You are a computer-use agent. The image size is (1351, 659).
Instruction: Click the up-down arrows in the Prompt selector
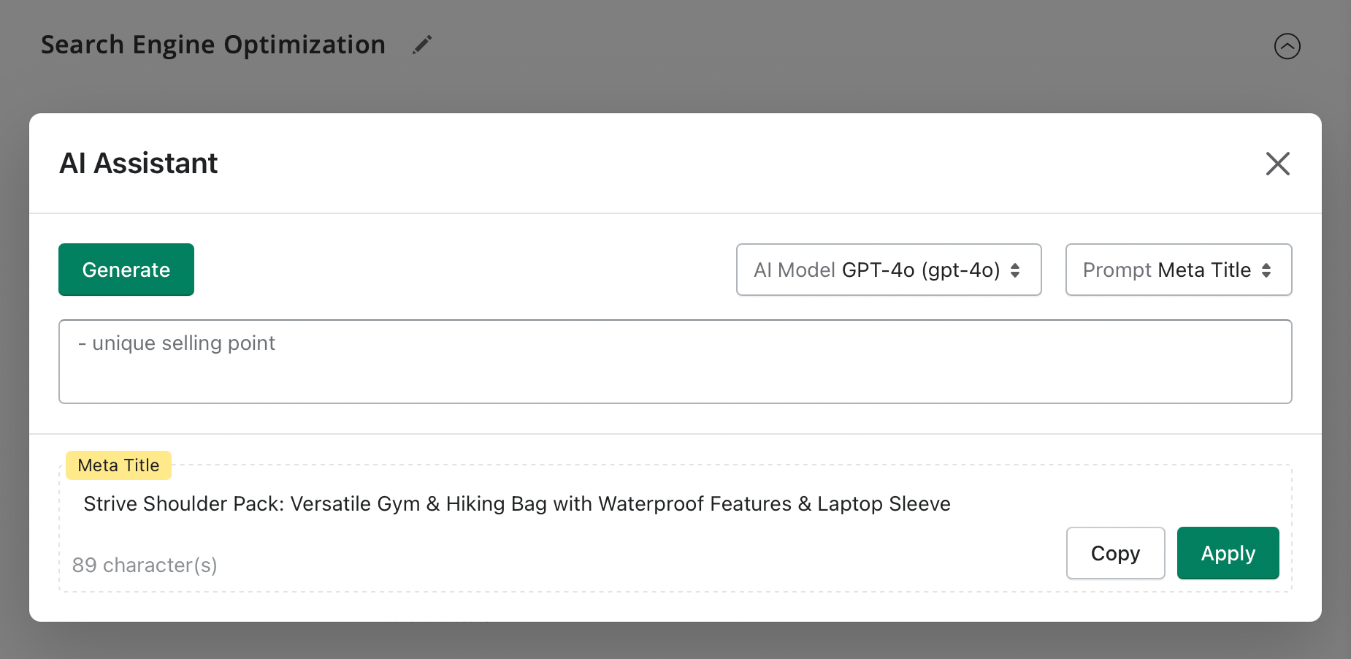pyautogui.click(x=1266, y=270)
